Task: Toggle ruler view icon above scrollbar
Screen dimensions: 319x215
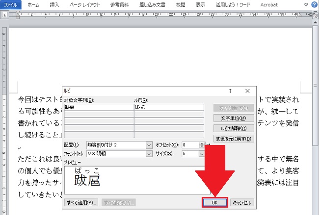Action: point(316,15)
